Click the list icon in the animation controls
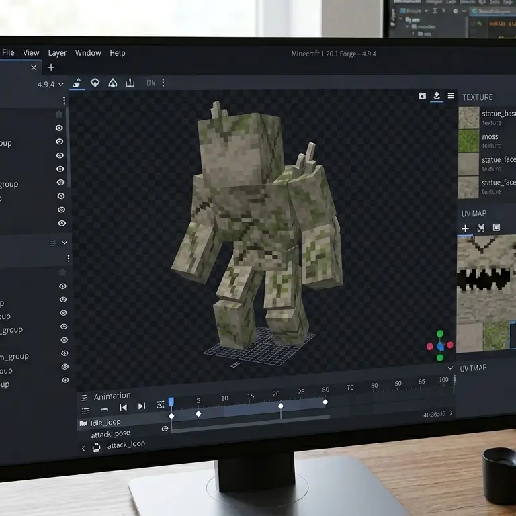Screen dimensions: 516x516 (x=85, y=411)
